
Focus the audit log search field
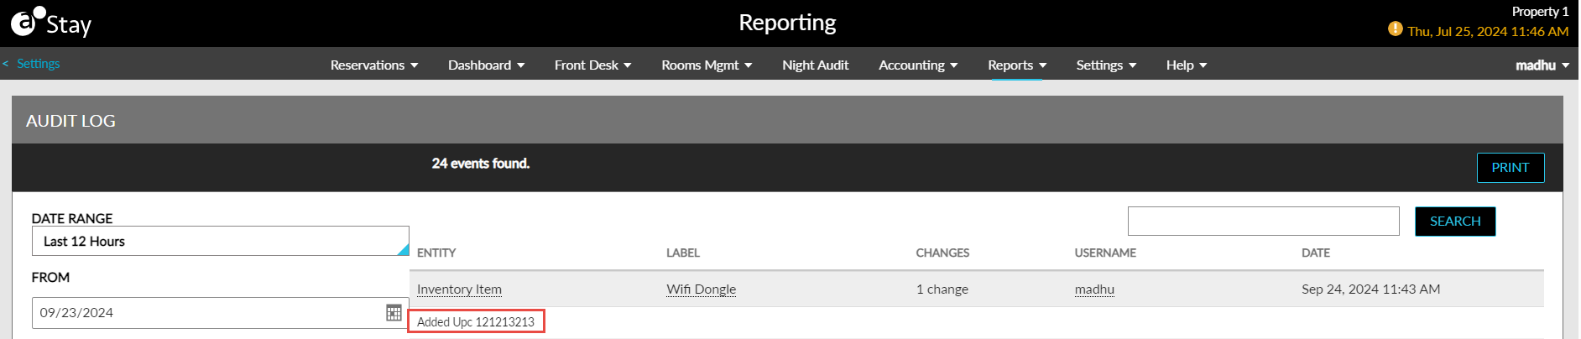(1264, 221)
